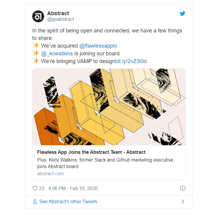Click the sparkle emoji before 'We're bringing VAMP'
This screenshot has width=220, height=216.
36,61
